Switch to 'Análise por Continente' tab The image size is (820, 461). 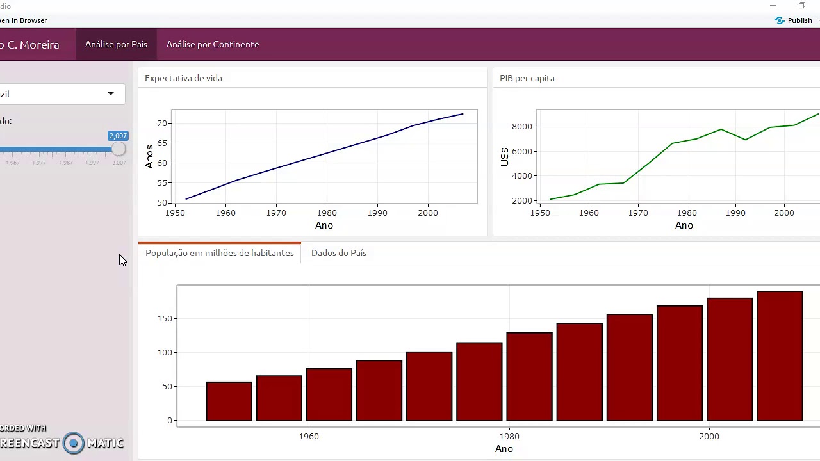pyautogui.click(x=213, y=44)
